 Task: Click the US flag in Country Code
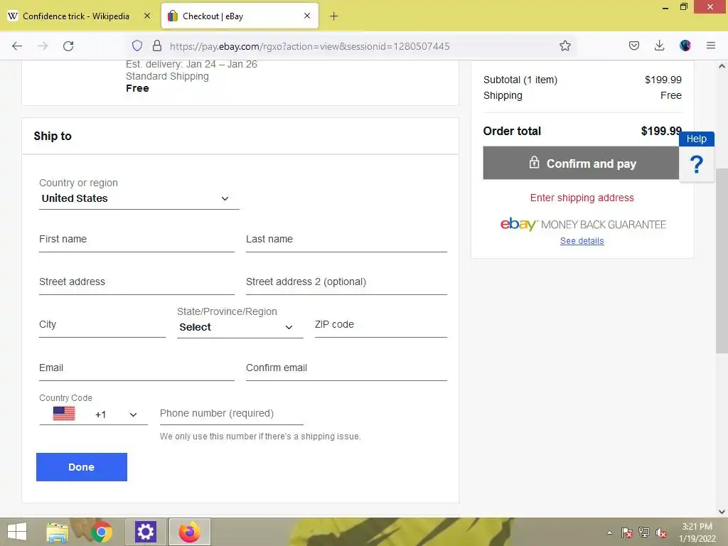pyautogui.click(x=64, y=414)
